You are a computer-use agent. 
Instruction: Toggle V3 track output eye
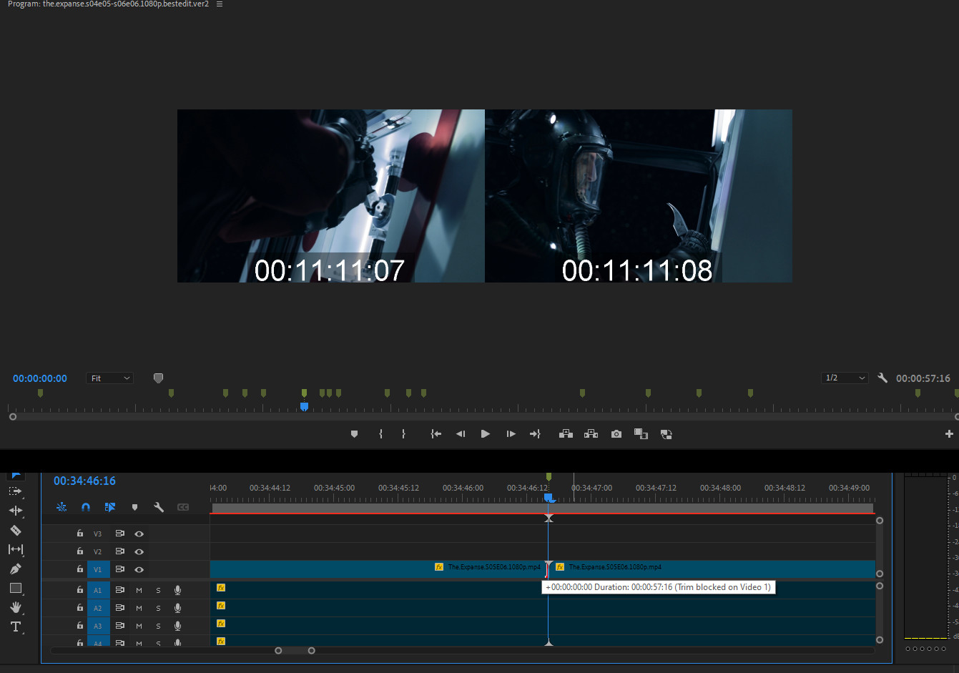(139, 534)
